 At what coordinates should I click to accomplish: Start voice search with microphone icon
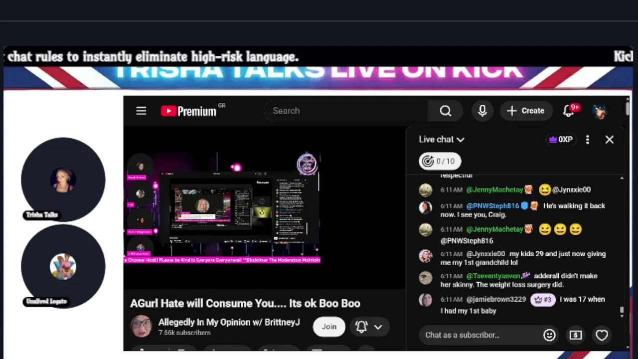[x=482, y=111]
